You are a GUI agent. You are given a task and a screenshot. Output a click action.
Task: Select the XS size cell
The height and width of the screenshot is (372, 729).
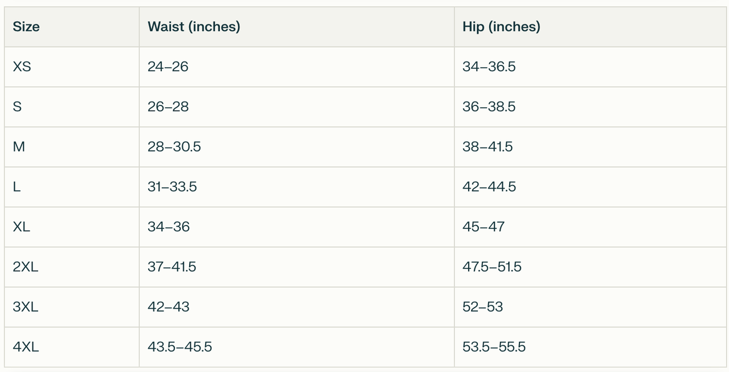tap(22, 67)
